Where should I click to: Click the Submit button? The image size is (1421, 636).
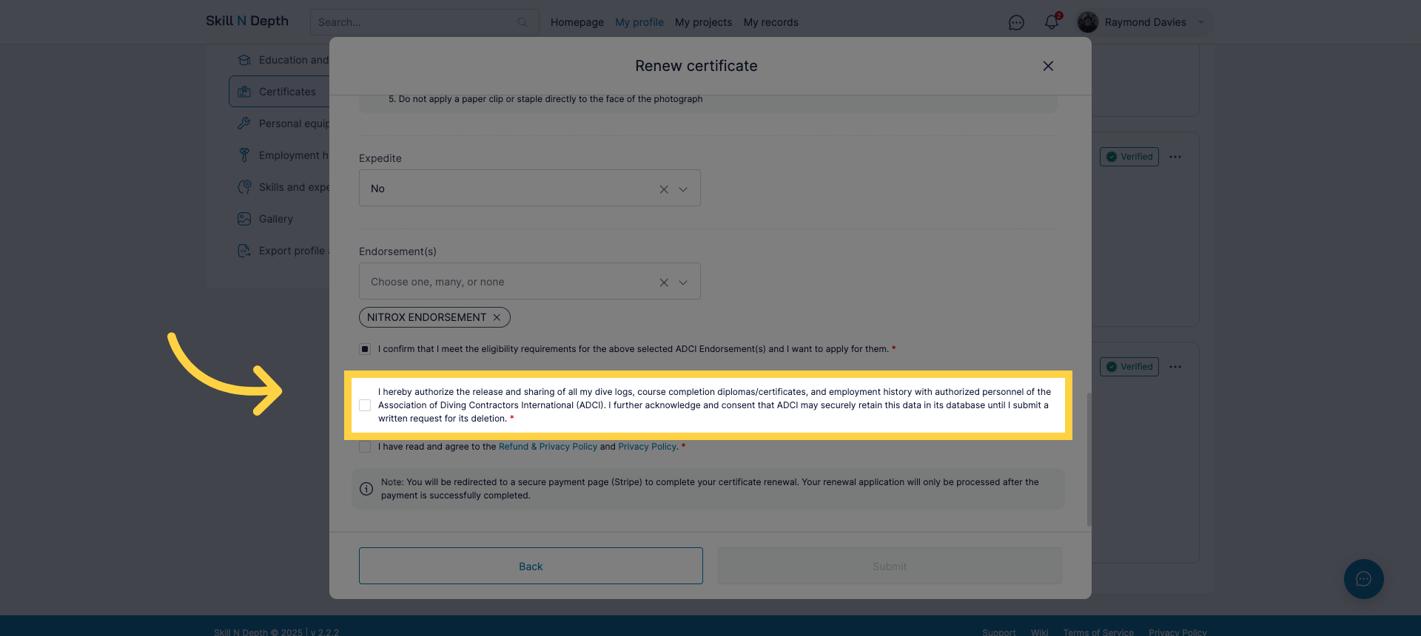[x=890, y=566]
